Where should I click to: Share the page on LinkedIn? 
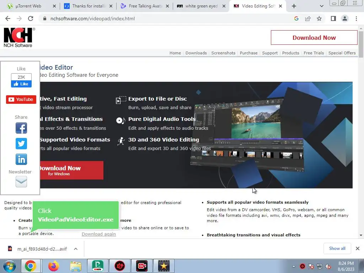coord(21,159)
